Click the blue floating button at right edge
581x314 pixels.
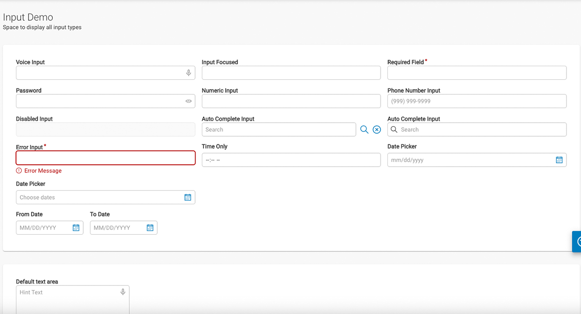(576, 242)
